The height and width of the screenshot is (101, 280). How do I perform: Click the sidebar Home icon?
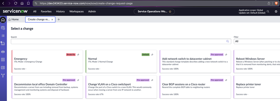[3, 20]
